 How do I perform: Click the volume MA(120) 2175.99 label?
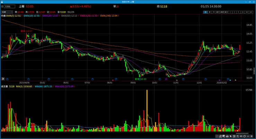pyautogui.click(x=64, y=87)
